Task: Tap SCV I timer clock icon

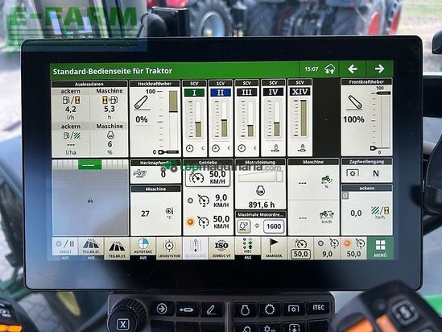Action: click(x=190, y=148)
